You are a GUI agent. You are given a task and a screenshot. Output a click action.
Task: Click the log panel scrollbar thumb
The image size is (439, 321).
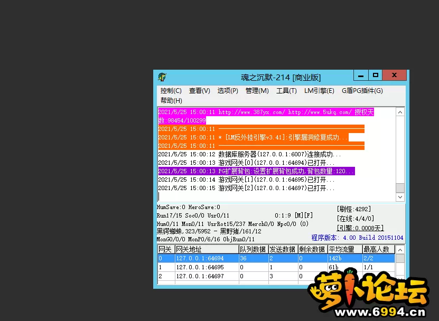[x=400, y=188]
